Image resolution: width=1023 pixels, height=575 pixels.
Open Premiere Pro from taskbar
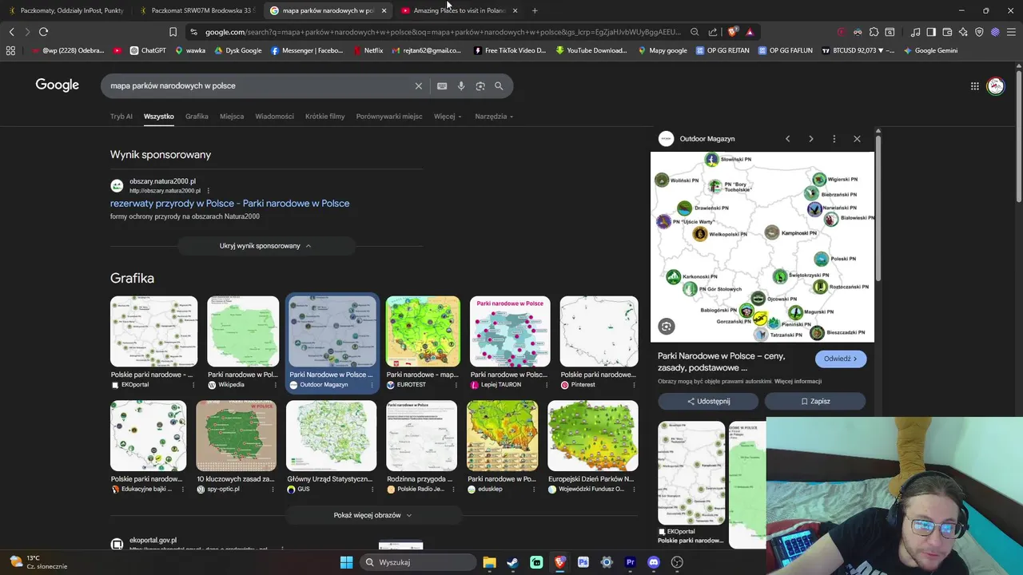[630, 562]
